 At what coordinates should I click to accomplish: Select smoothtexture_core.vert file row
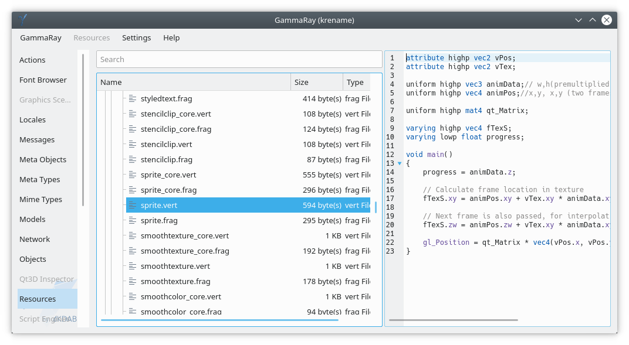click(248, 235)
